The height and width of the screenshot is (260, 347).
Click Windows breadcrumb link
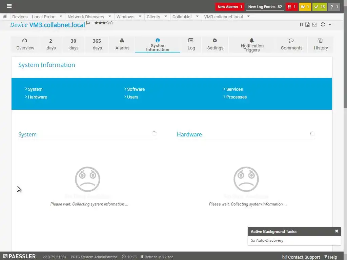point(125,17)
